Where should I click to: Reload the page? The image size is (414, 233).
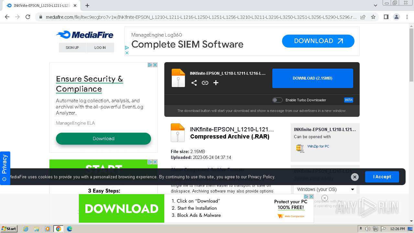pyautogui.click(x=28, y=17)
